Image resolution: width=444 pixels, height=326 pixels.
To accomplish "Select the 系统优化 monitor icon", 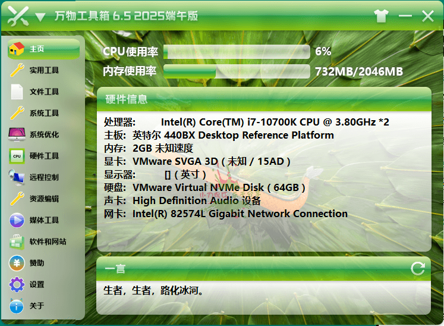I will (17, 134).
